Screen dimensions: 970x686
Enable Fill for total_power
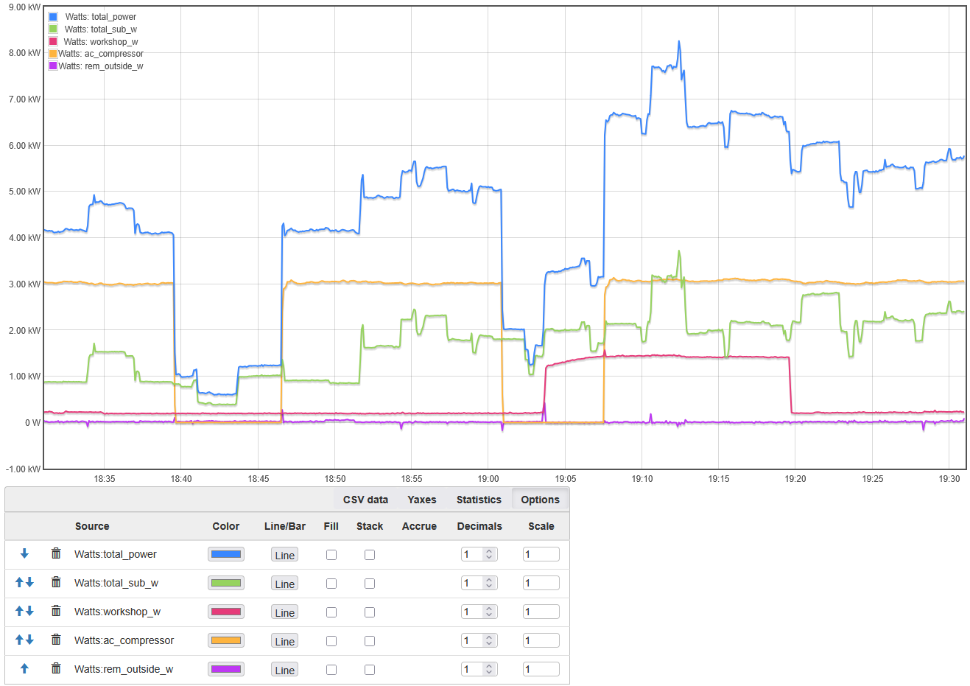[x=331, y=555]
